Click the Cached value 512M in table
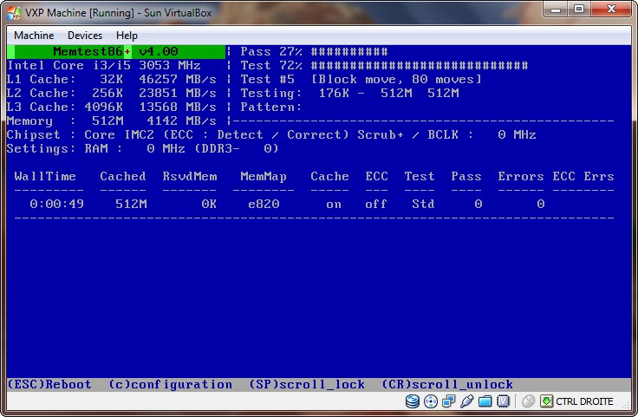Image resolution: width=638 pixels, height=417 pixels. [131, 204]
